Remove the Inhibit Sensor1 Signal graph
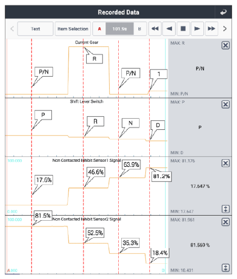 pos(225,163)
